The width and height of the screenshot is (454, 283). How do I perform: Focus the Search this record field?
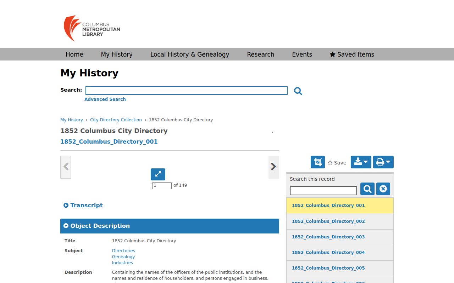coord(323,191)
